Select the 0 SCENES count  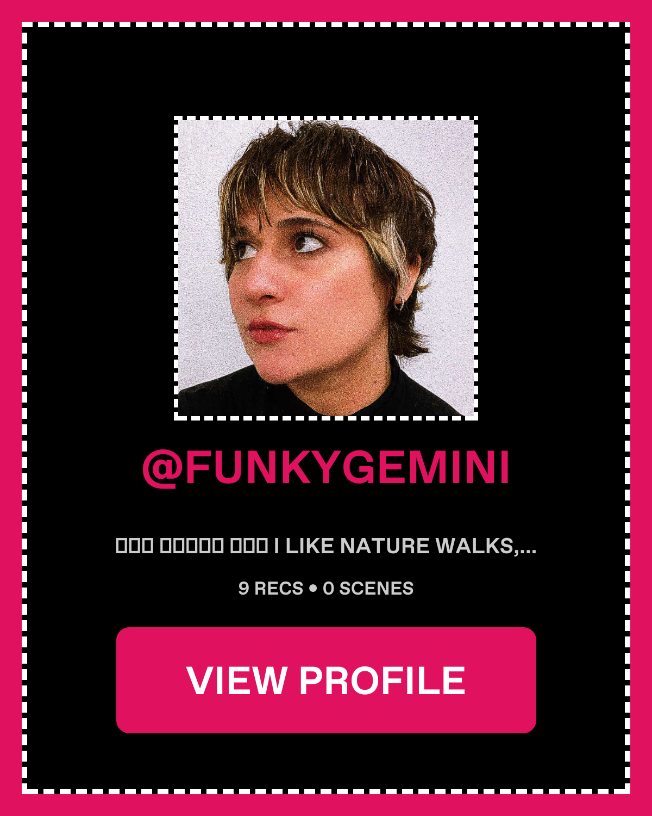tap(368, 589)
